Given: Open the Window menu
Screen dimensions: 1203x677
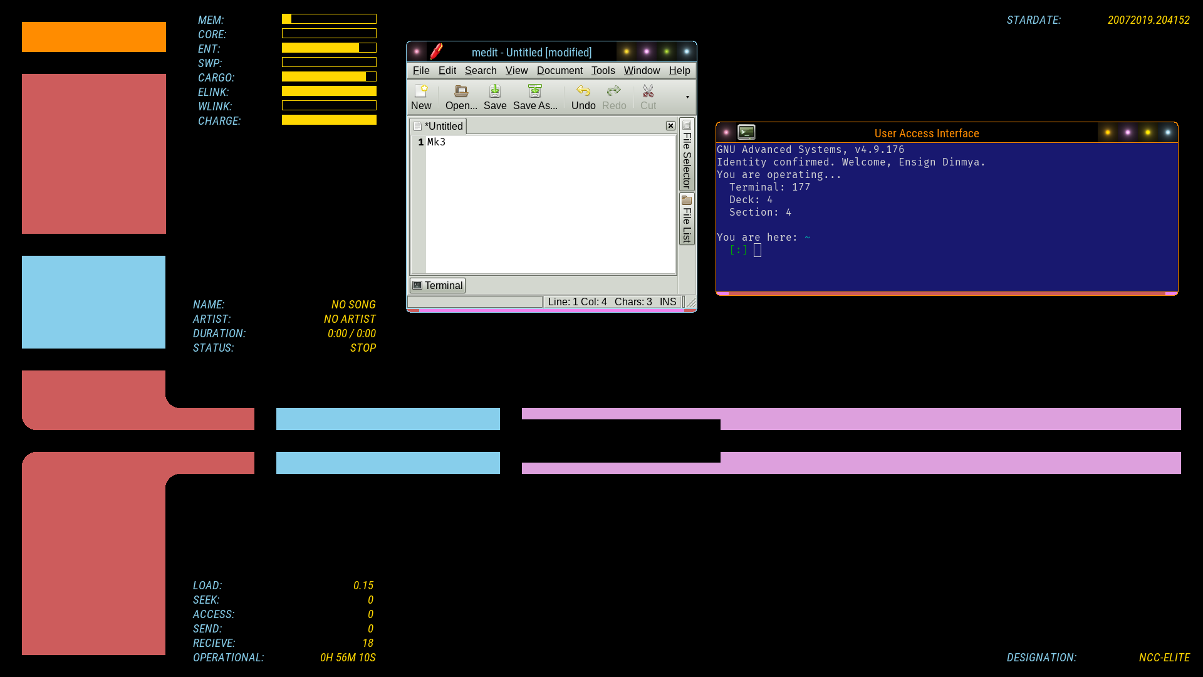Looking at the screenshot, I should point(642,70).
